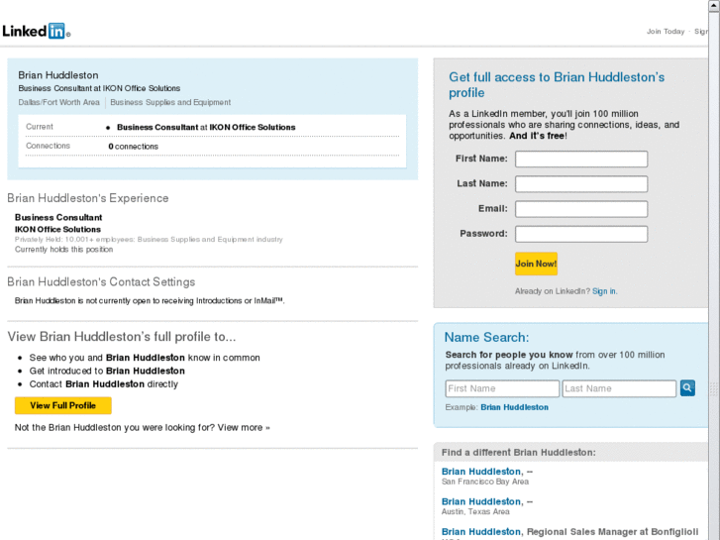
Task: Click the Name Search first name box
Action: point(502,388)
